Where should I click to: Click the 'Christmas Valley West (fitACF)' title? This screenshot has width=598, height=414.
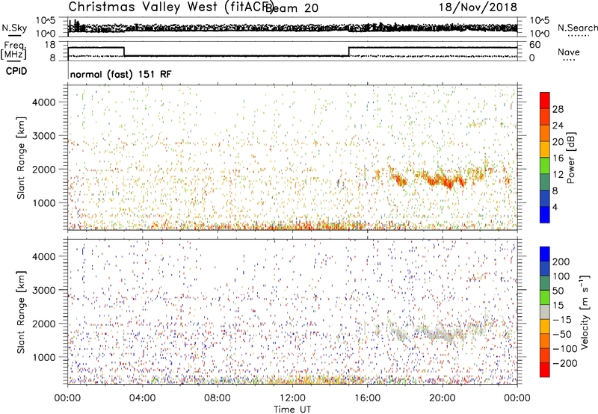pos(170,7)
